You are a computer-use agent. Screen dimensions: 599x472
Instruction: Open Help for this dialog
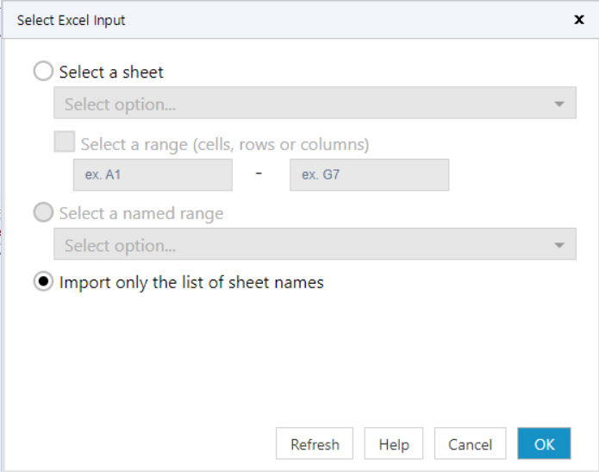click(393, 444)
